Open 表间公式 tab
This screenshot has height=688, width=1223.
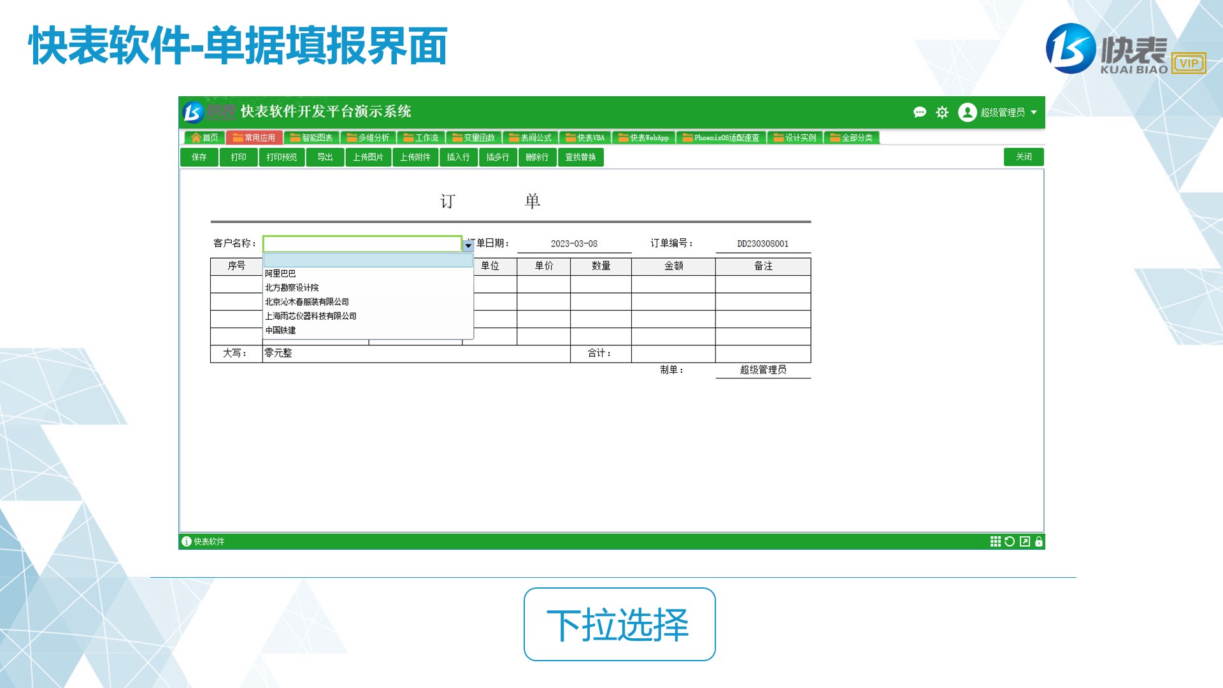point(530,138)
